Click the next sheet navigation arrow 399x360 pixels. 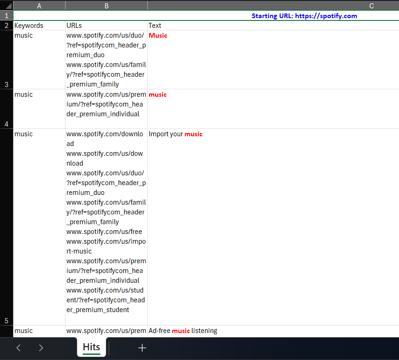(41, 347)
